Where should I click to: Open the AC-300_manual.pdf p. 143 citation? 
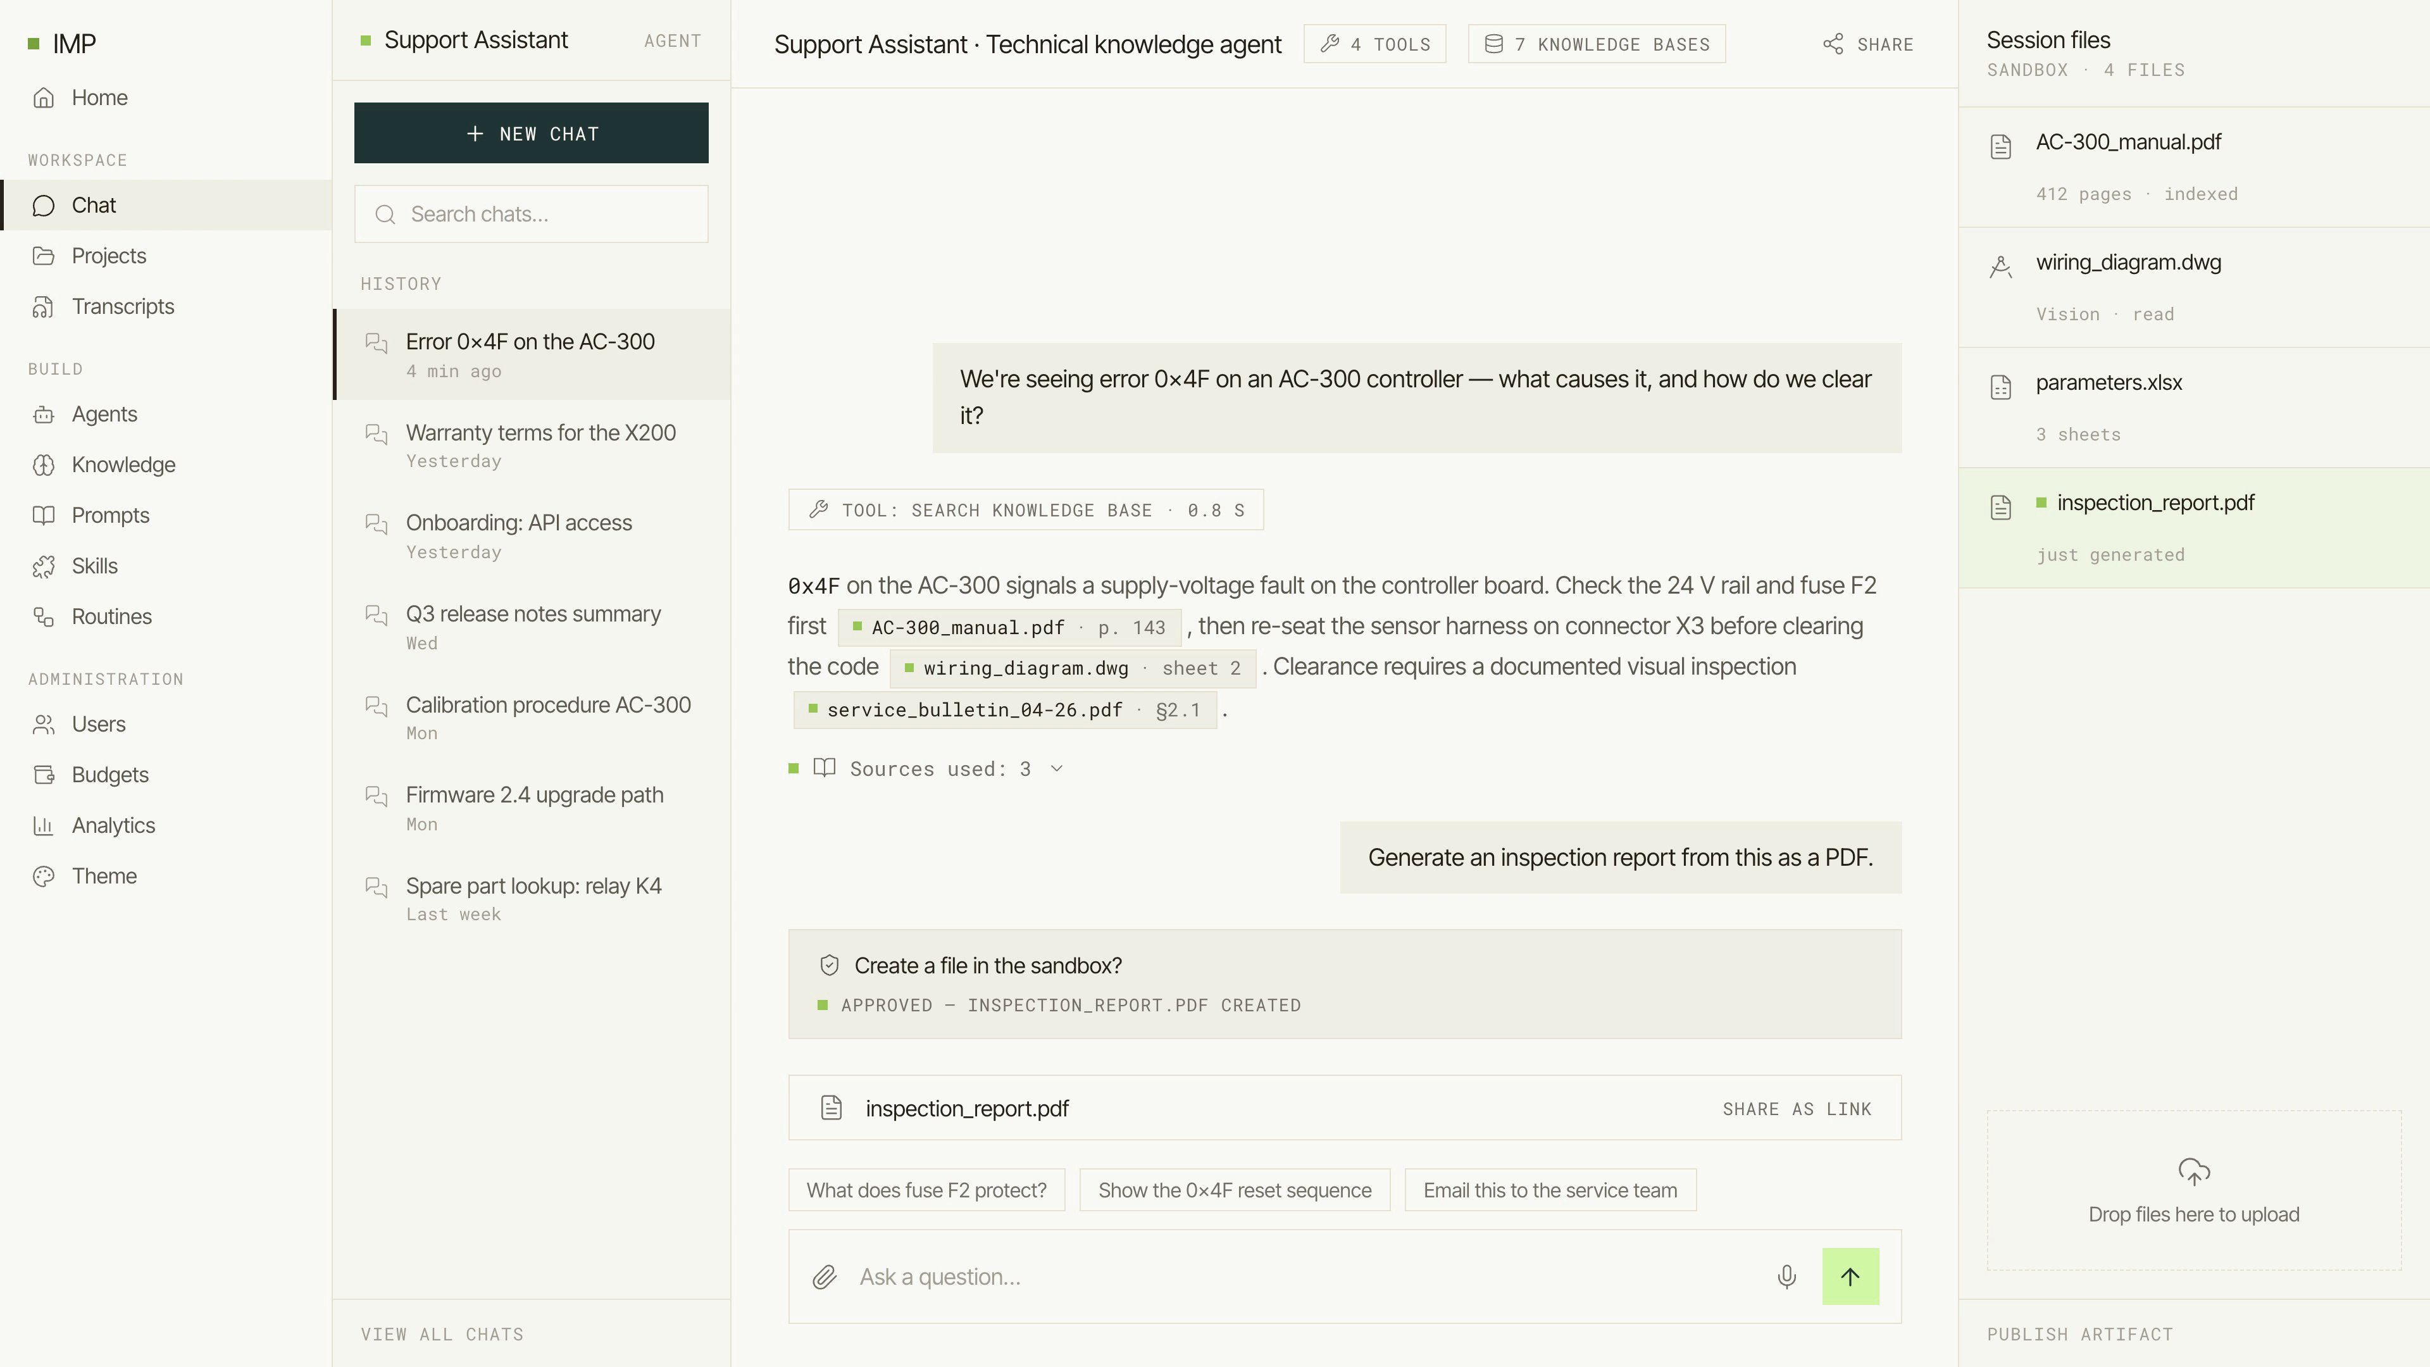coord(1009,627)
